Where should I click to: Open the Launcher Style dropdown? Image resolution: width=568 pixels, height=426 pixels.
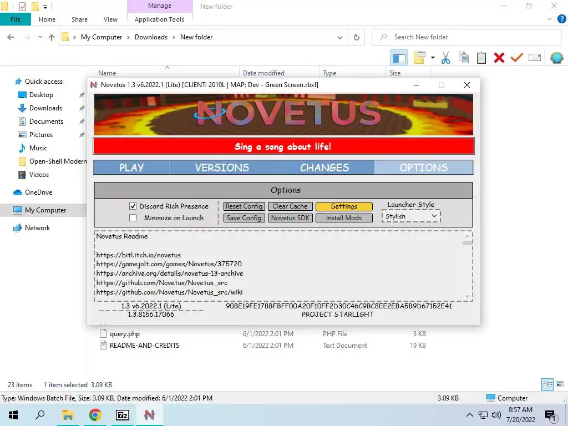point(411,216)
